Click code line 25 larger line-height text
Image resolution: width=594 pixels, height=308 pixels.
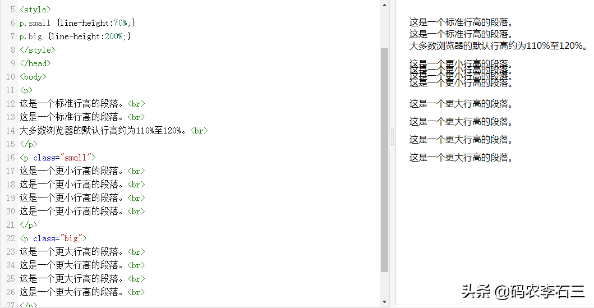(82, 278)
